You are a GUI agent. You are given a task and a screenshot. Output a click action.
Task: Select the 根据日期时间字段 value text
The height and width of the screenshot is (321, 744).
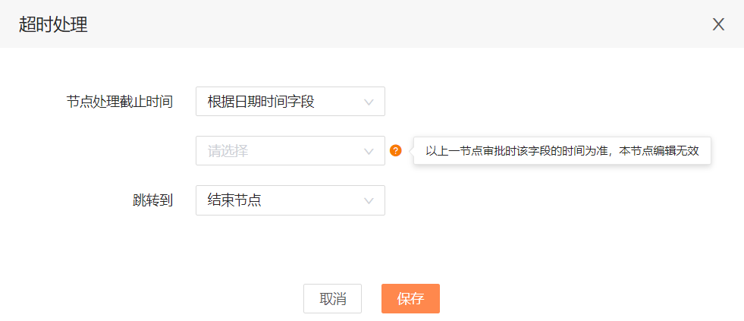[x=261, y=102]
